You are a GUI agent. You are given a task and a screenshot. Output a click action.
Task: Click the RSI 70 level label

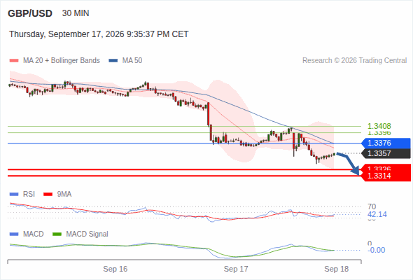pos(372,206)
